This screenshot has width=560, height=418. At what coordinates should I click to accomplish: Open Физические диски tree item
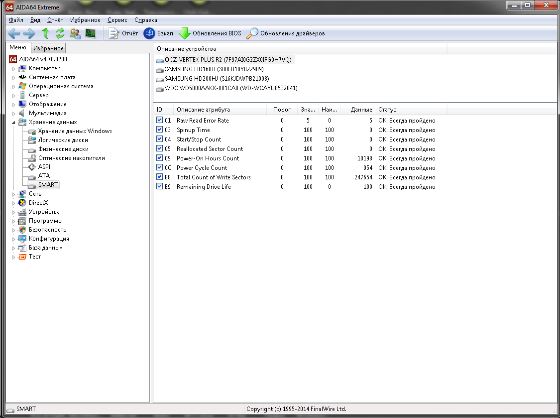point(63,149)
